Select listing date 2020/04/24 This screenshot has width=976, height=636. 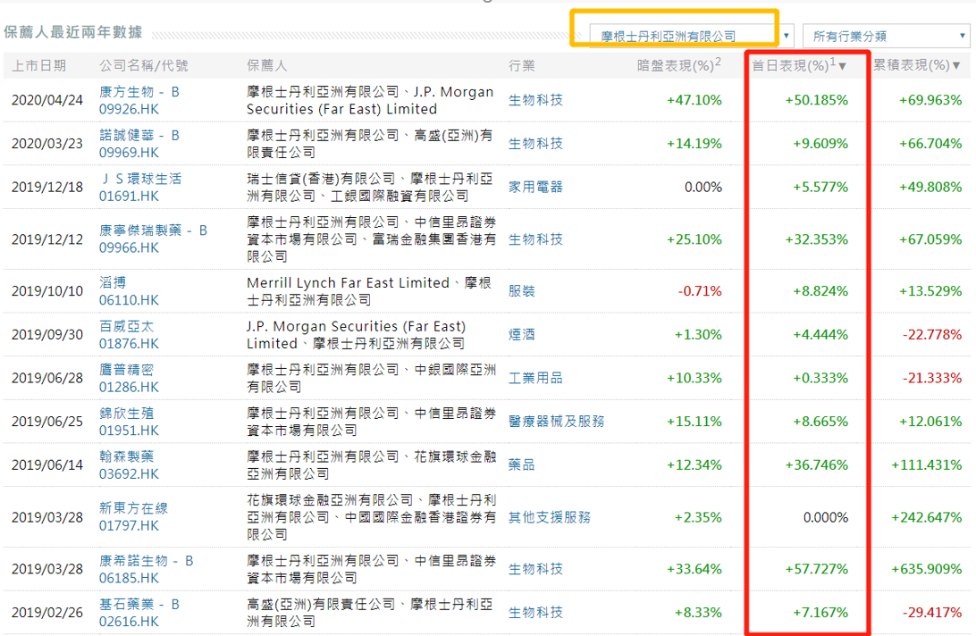(x=47, y=100)
